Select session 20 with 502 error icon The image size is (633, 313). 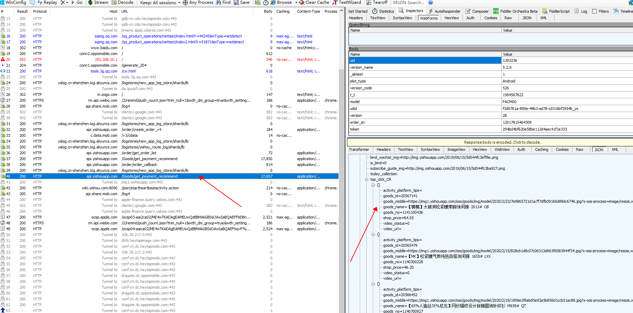[x=169, y=59]
